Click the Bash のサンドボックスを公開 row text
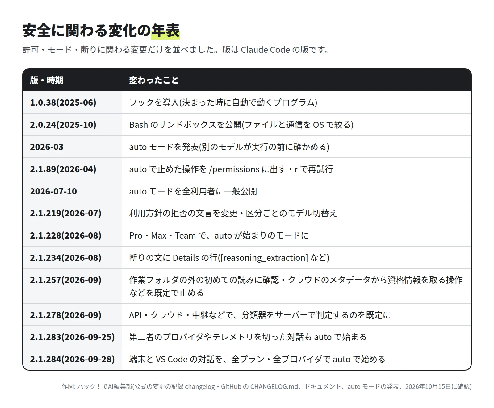 point(241,125)
